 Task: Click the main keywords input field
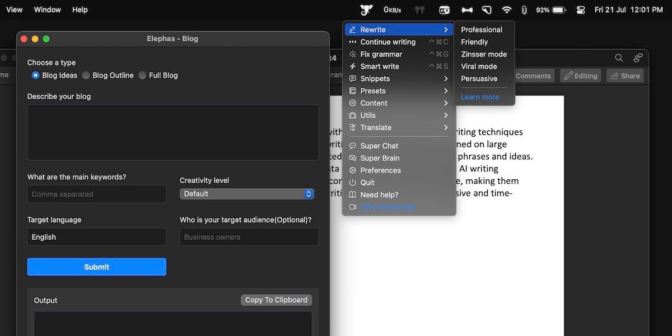(x=96, y=194)
